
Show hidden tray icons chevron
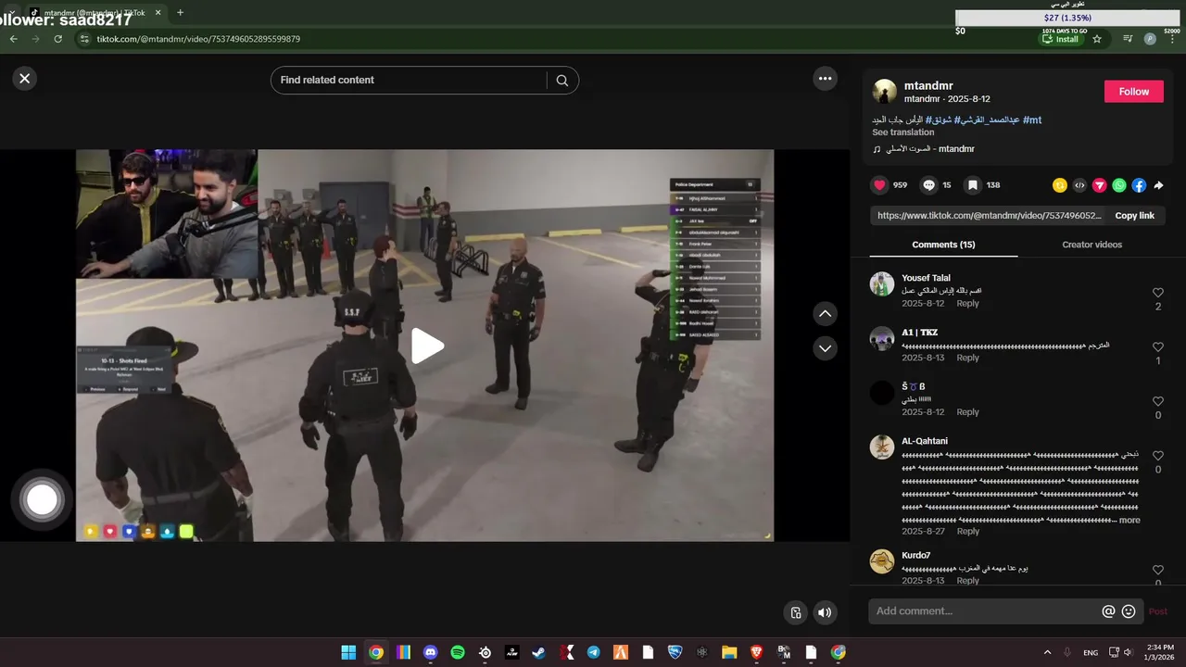point(1047,652)
